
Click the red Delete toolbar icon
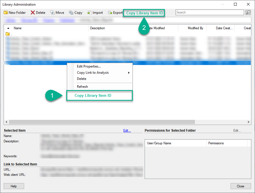tap(33, 13)
